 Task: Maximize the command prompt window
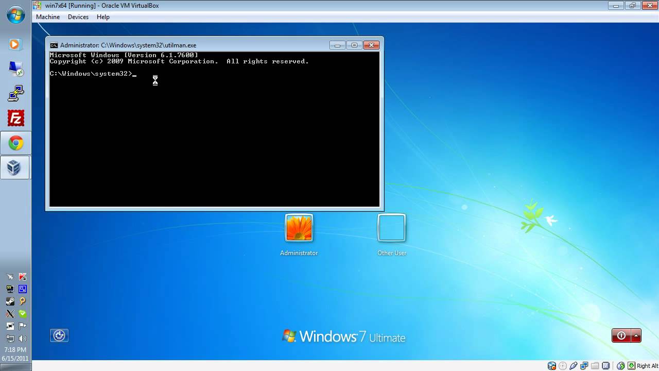tap(354, 45)
